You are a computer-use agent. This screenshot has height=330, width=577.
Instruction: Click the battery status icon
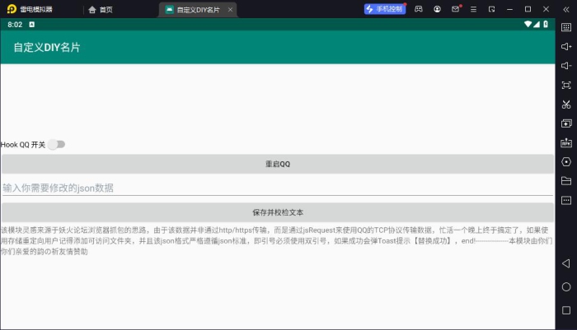point(546,24)
